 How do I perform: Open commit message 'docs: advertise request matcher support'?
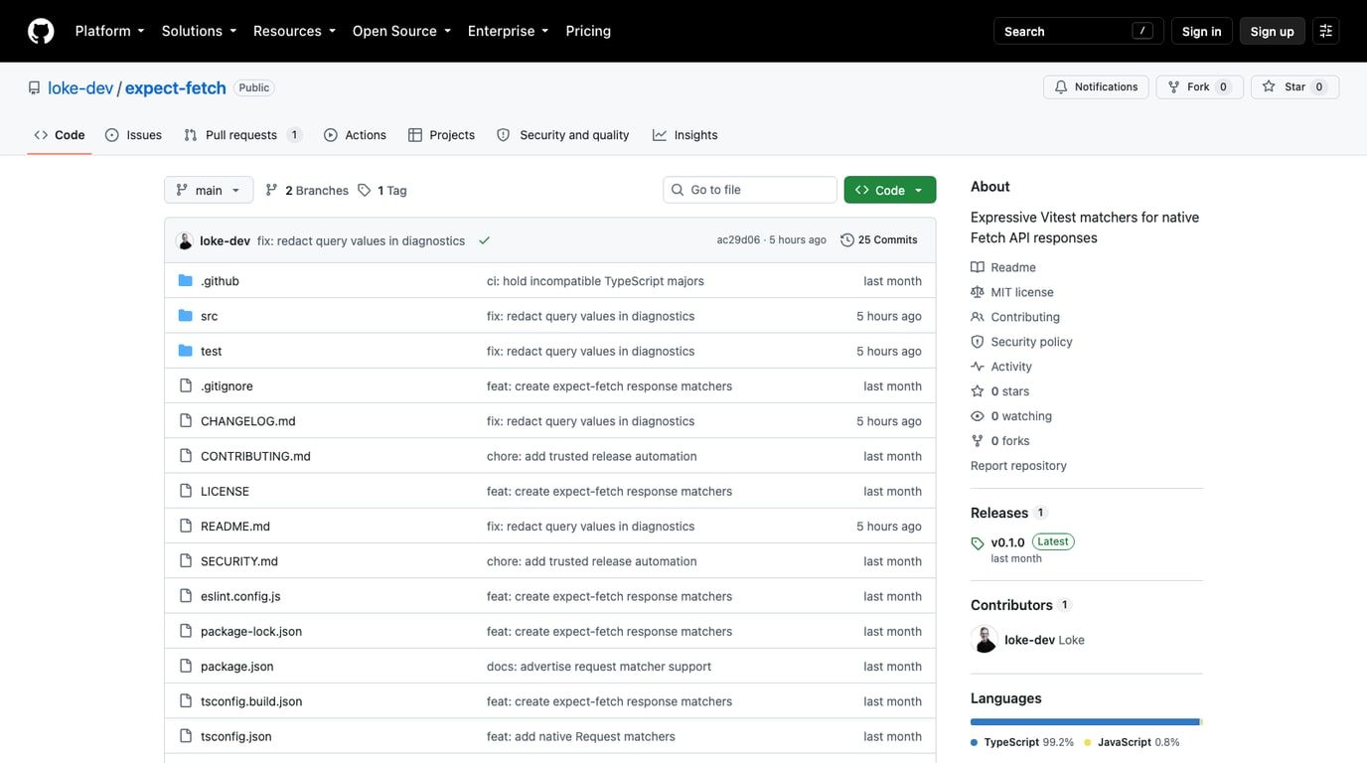599,667
